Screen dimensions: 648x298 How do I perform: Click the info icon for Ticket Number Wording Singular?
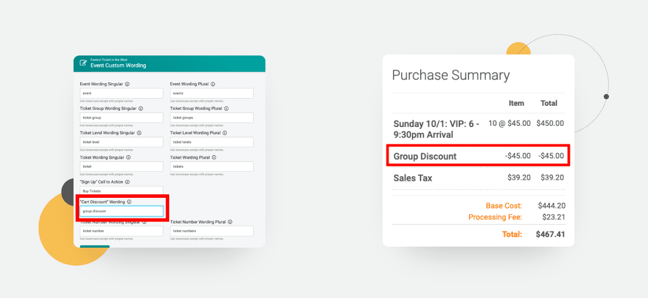tap(144, 222)
